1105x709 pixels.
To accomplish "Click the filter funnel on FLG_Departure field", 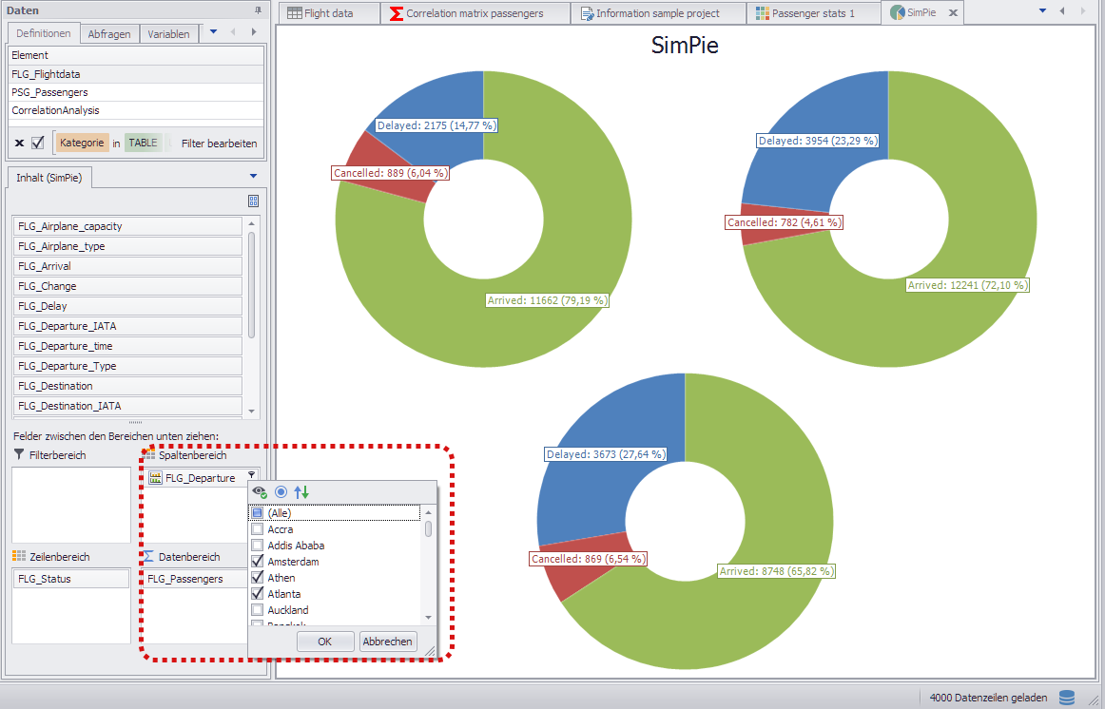I will (x=251, y=476).
